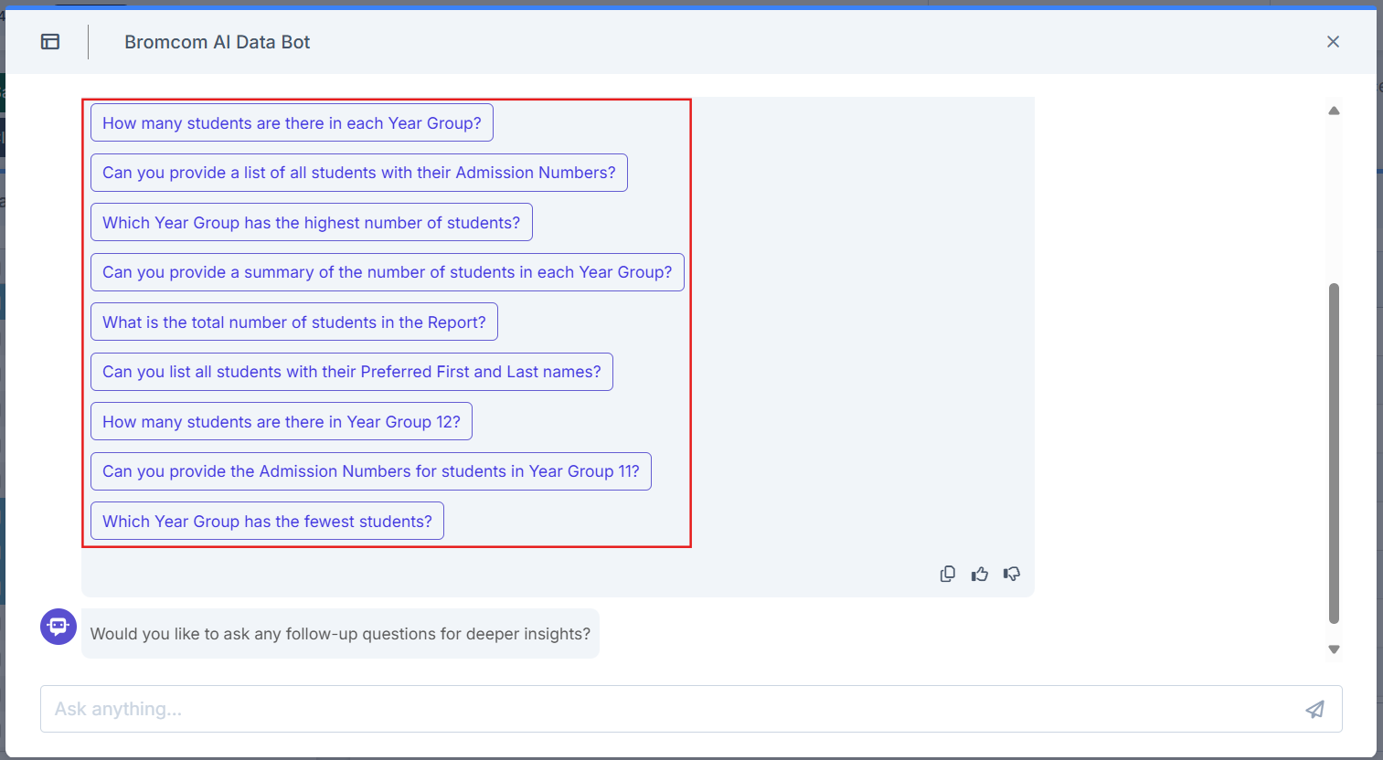Give a thumbs up to the response
Screen dimensions: 1383x760
pyautogui.click(x=979, y=573)
